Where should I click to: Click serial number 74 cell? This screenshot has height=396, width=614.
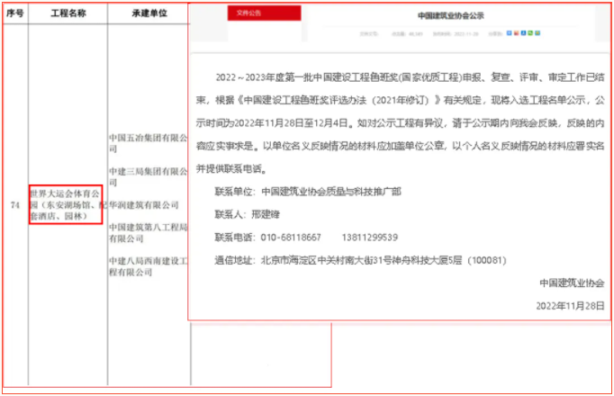click(15, 205)
